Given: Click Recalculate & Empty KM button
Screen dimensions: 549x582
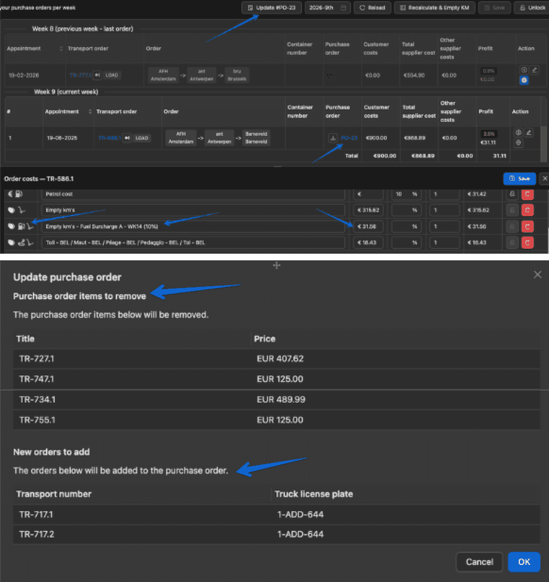Looking at the screenshot, I should (x=435, y=7).
